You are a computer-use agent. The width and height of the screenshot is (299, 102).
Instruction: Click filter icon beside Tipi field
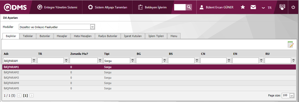click(132, 61)
